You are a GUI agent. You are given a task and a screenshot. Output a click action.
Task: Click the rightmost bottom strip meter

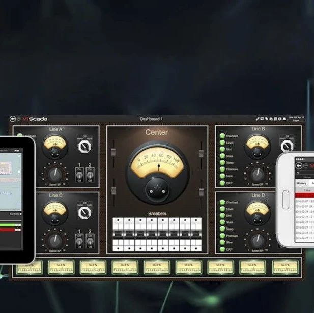pyautogui.click(x=286, y=267)
